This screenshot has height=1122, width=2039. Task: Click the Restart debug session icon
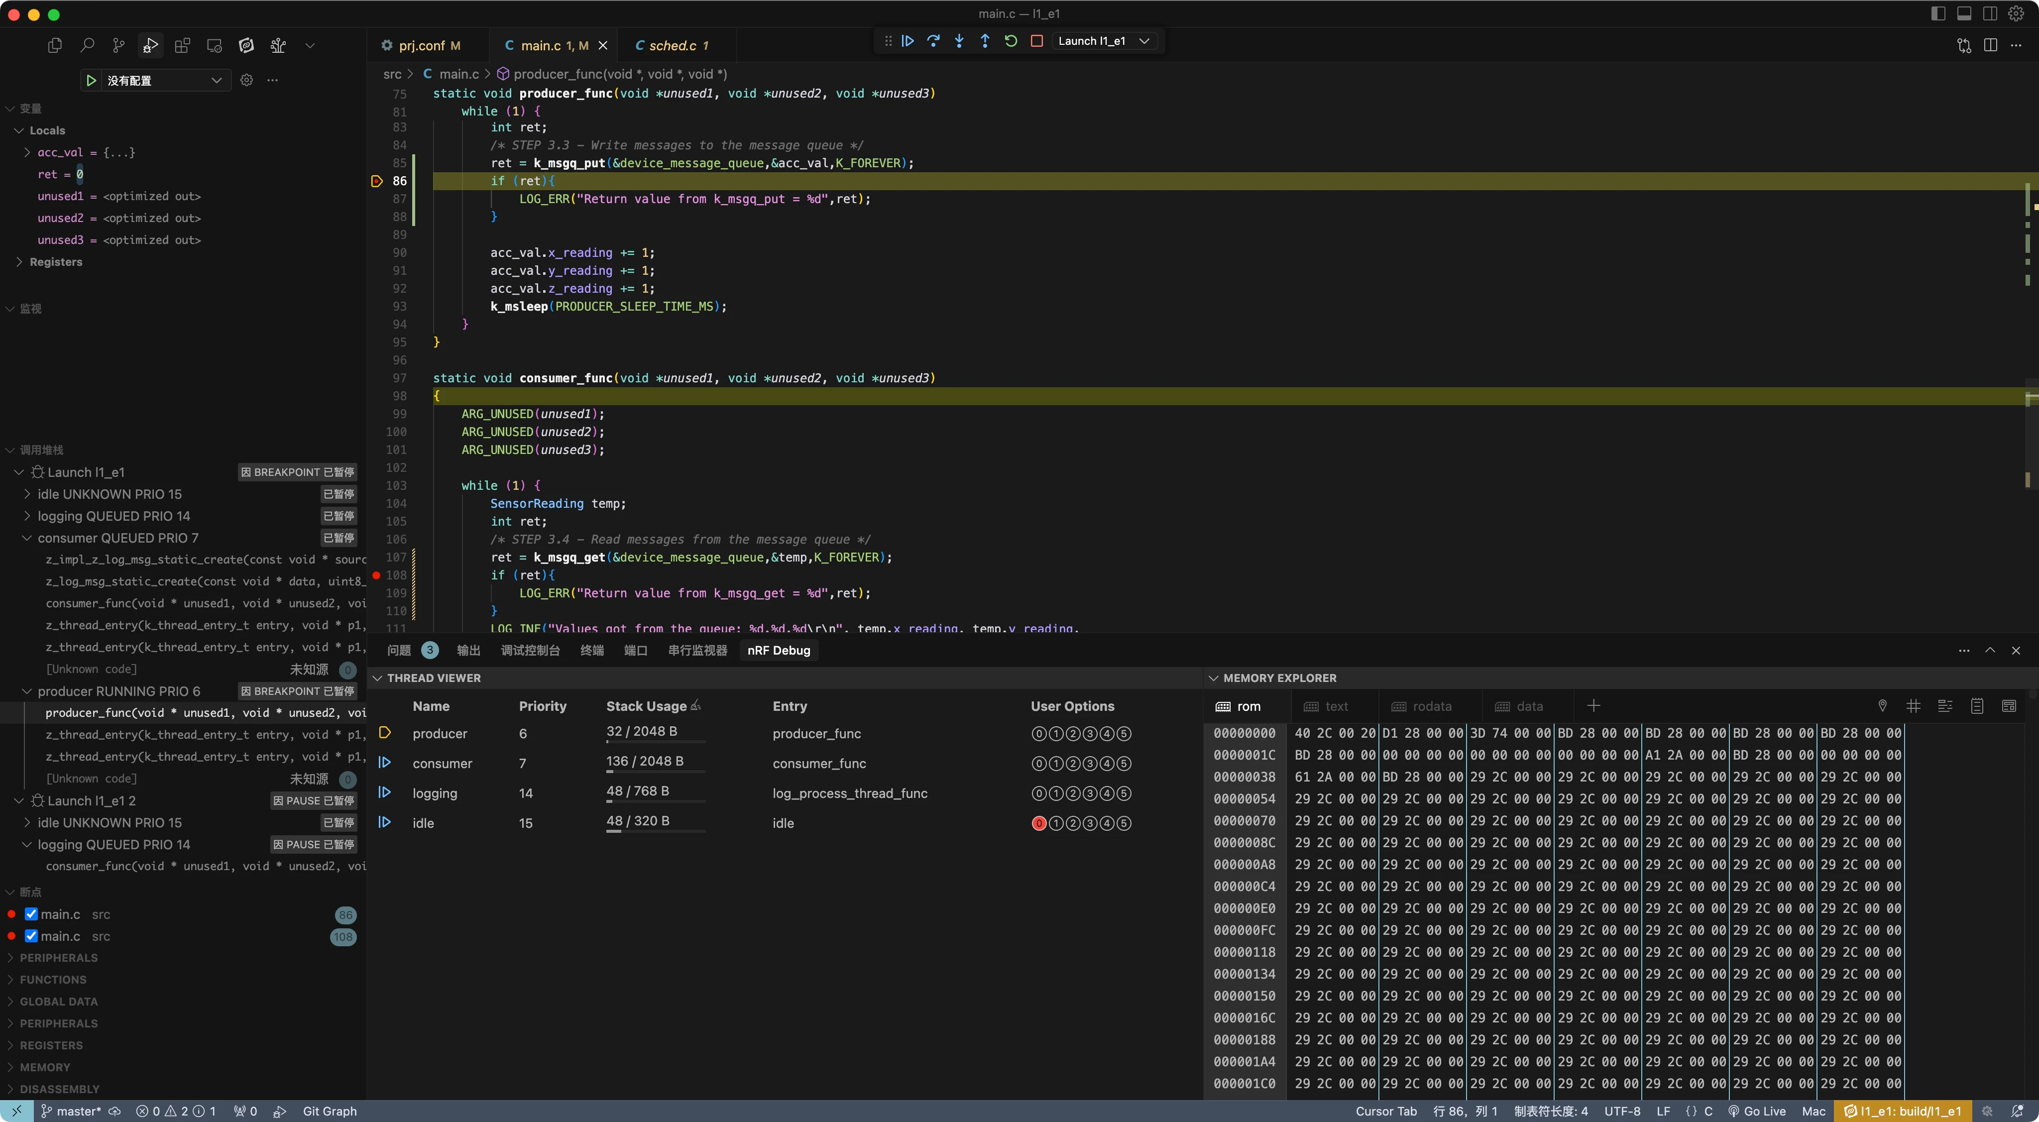coord(1011,41)
